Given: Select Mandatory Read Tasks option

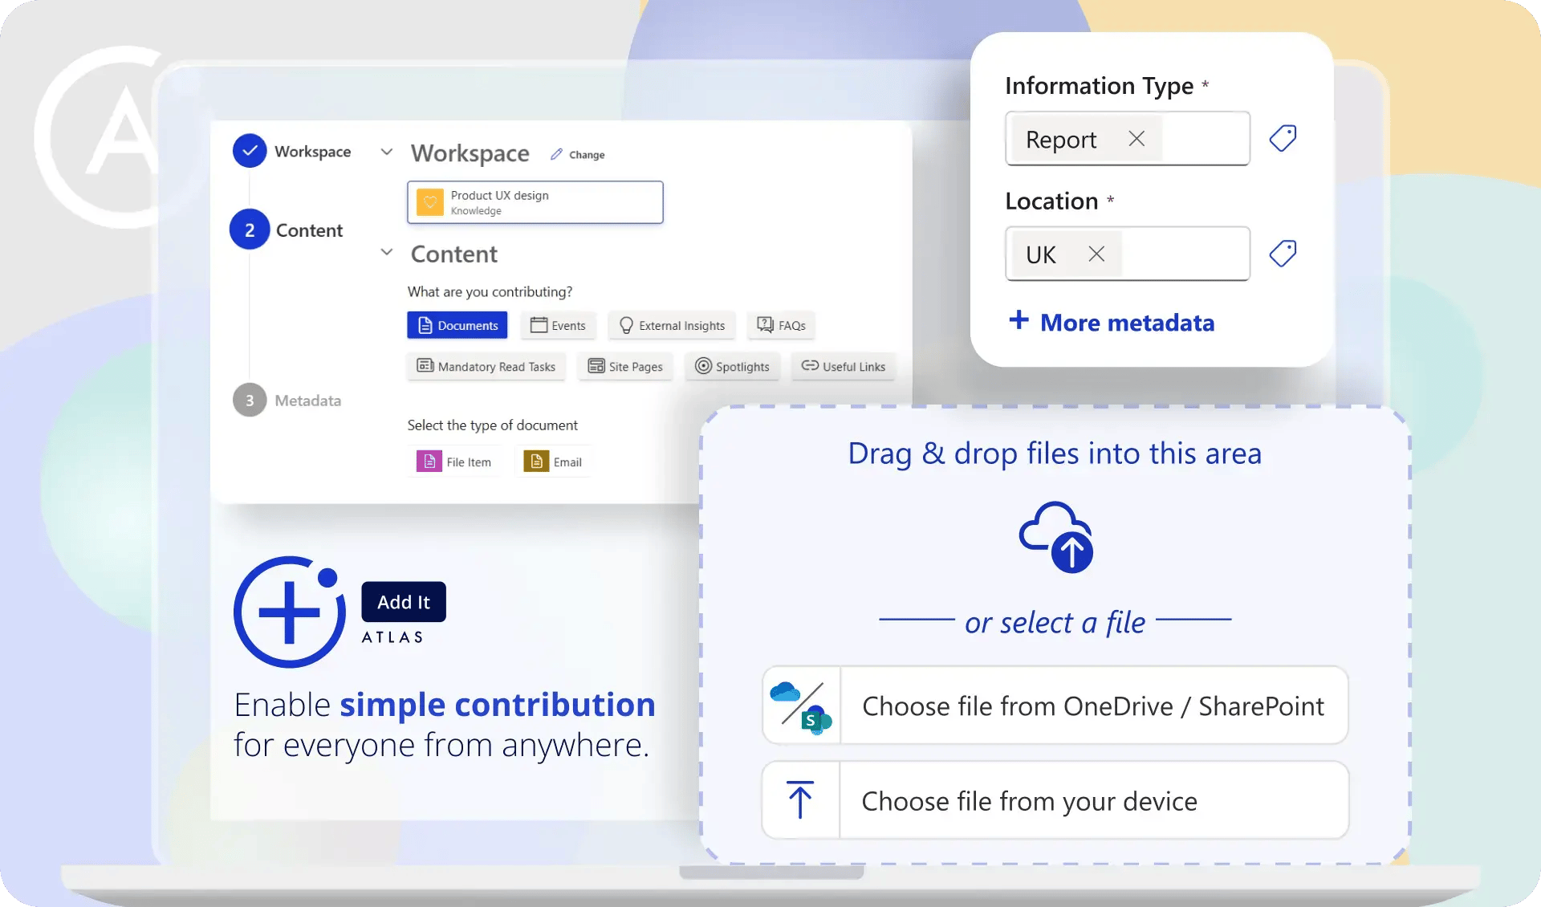Looking at the screenshot, I should click(486, 367).
